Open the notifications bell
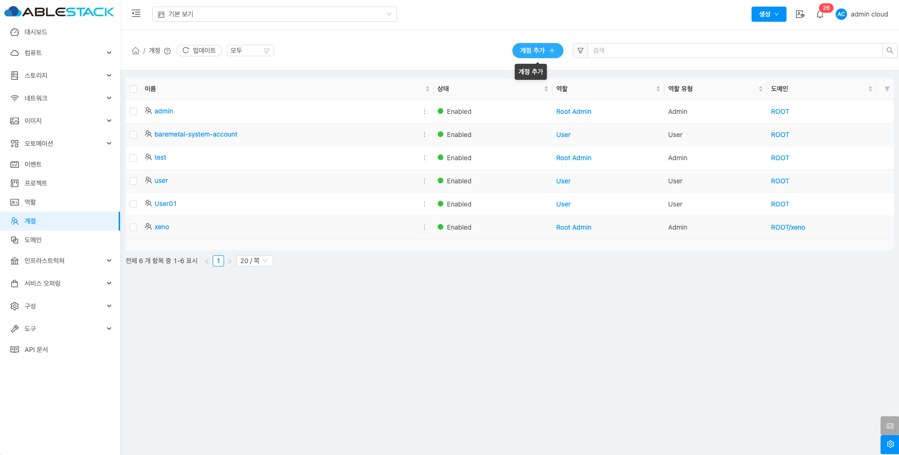Screen dimensions: 899x455 click(x=820, y=15)
